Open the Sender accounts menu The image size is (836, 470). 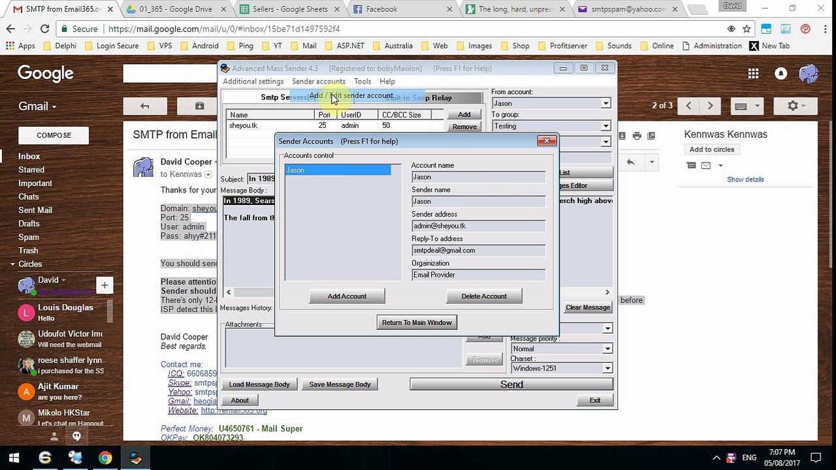pos(319,82)
